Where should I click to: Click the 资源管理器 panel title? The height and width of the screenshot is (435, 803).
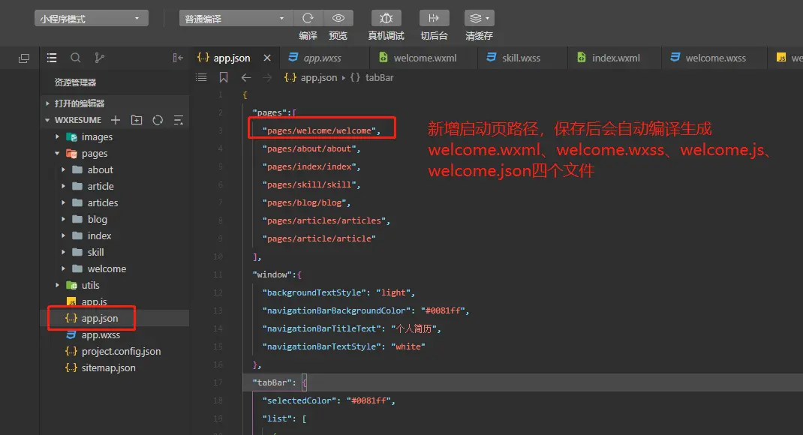pyautogui.click(x=75, y=82)
